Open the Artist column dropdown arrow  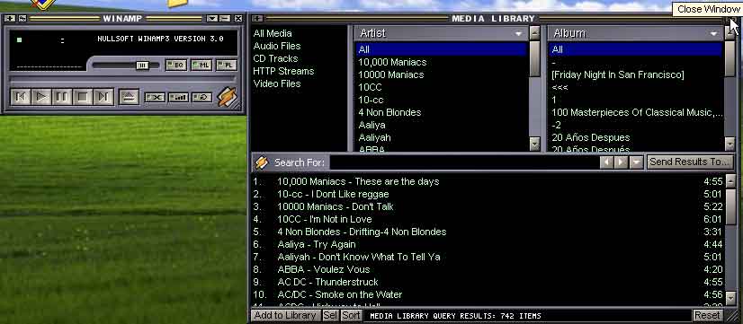[x=519, y=33]
